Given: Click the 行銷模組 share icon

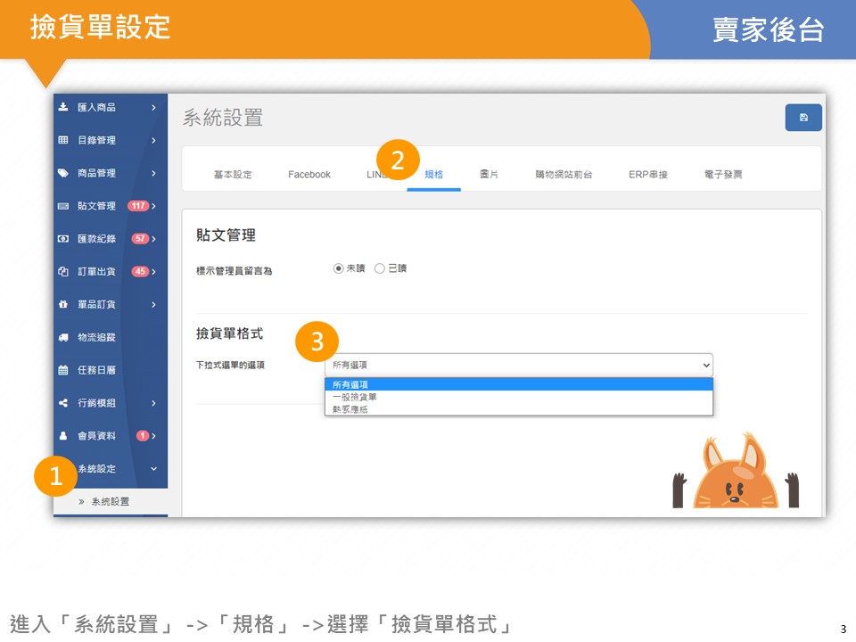Looking at the screenshot, I should [63, 403].
